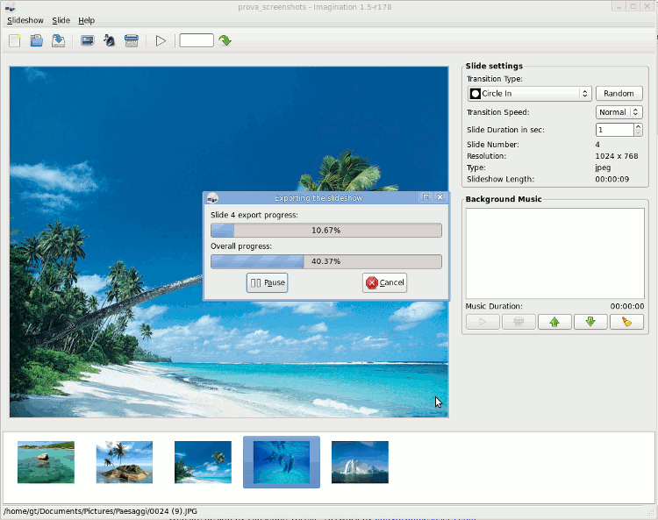This screenshot has height=520, width=658.
Task: Open the Transition Type dropdown
Action: pos(529,93)
